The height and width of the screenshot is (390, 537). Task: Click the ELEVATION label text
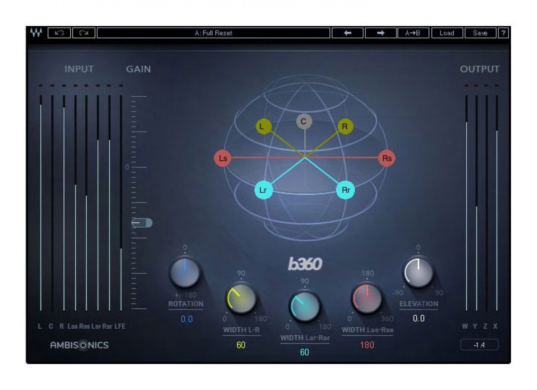pos(419,304)
